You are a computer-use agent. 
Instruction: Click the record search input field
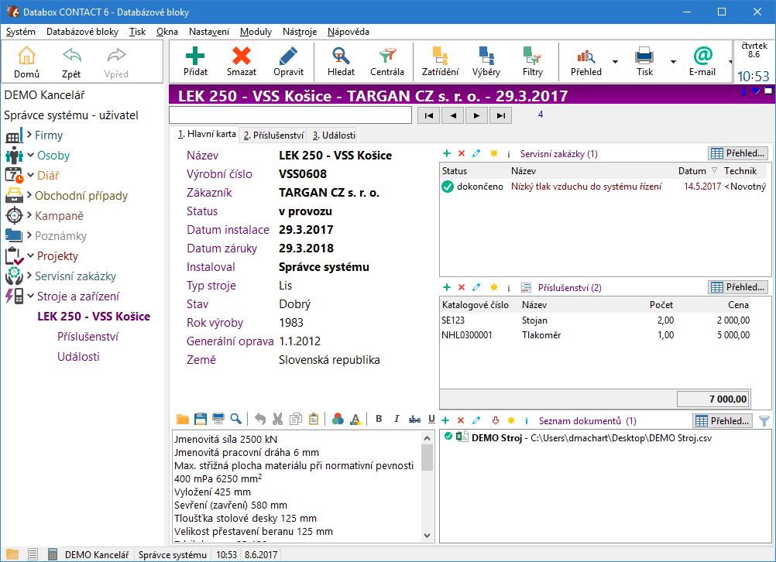click(290, 115)
